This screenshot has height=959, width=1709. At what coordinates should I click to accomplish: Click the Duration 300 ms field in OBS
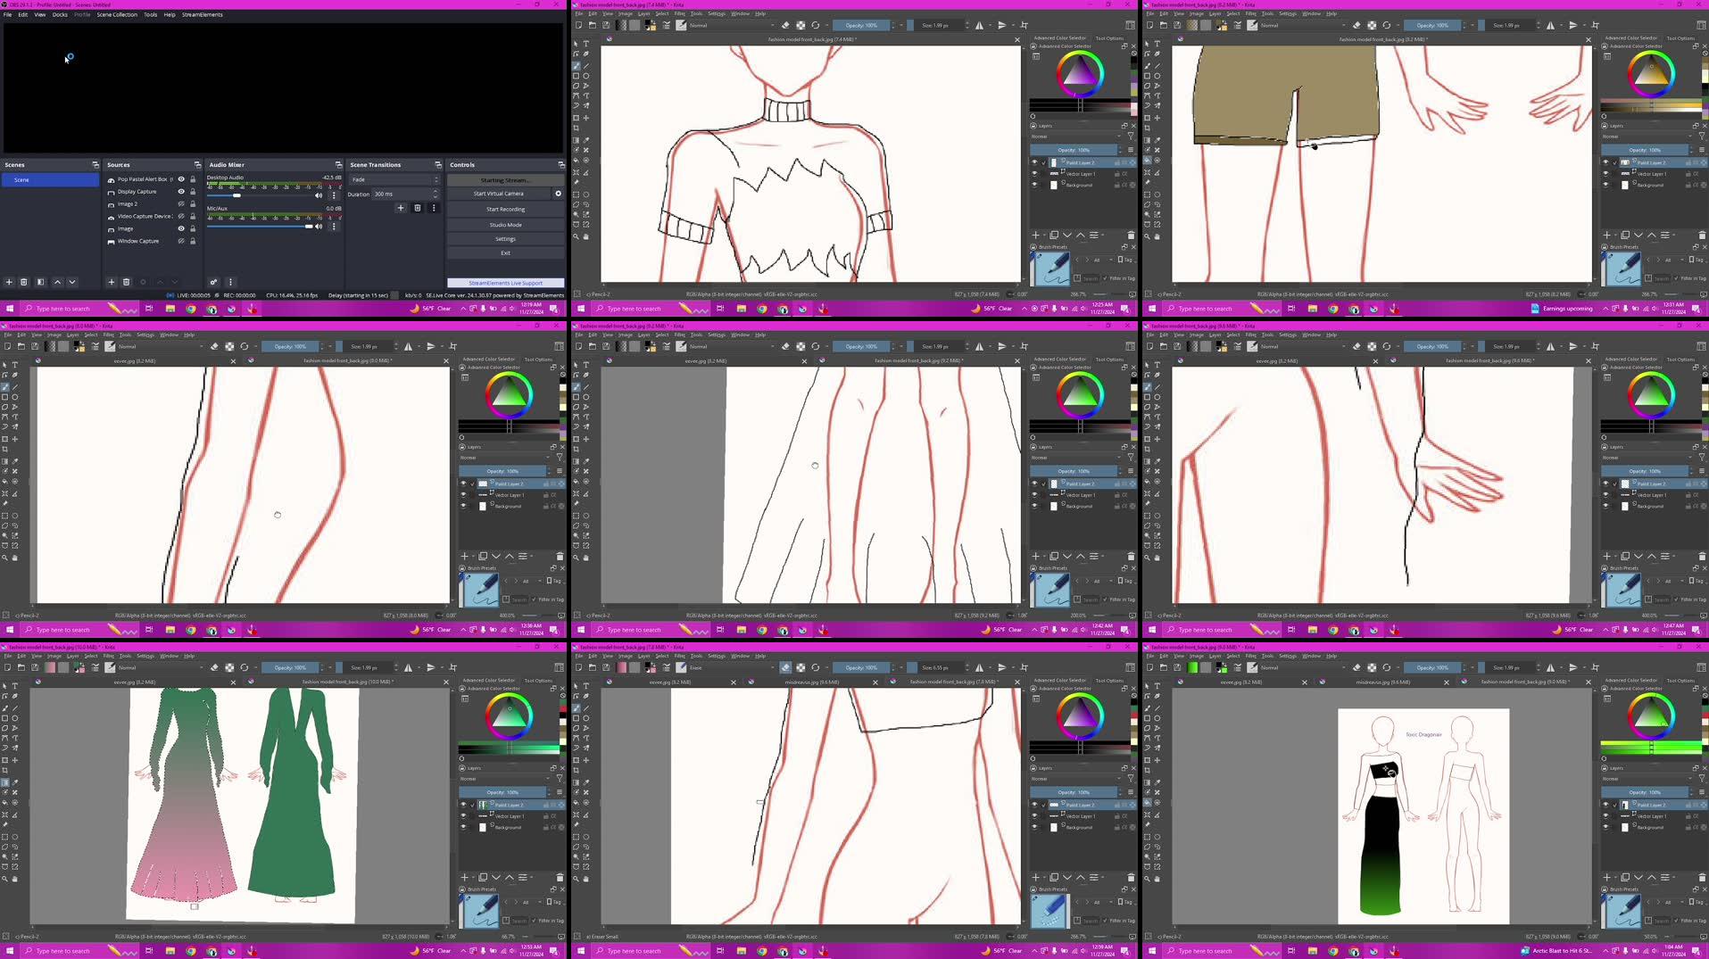405,194
